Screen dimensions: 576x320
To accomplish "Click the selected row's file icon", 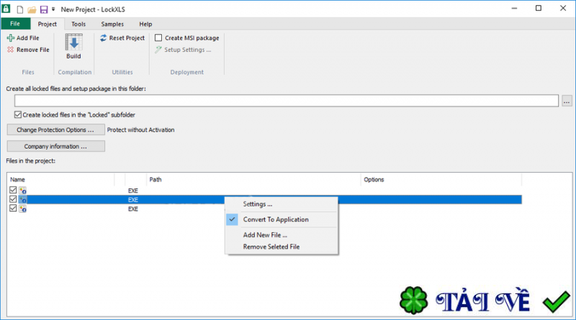I will 23,199.
